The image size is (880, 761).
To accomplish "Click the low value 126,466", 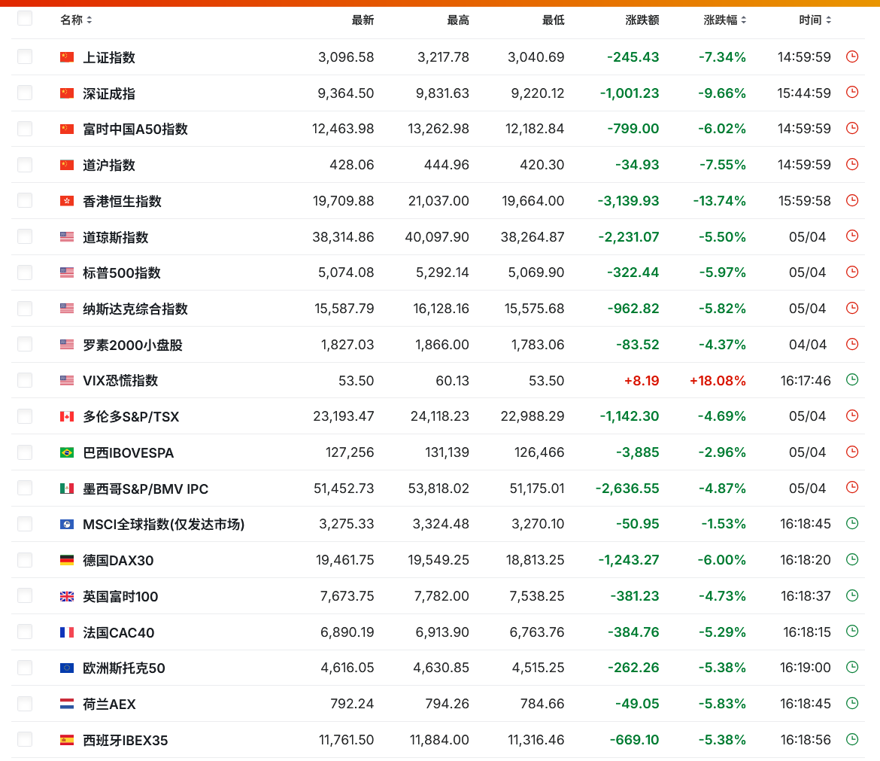I will (539, 452).
